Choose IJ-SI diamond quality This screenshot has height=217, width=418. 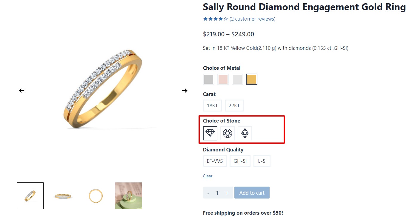click(x=262, y=161)
